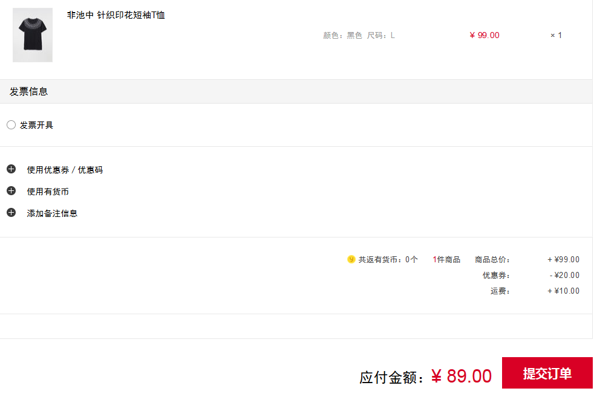Open the 非池中 针织印花短袖T恤 product title
This screenshot has width=594, height=394.
click(x=116, y=15)
